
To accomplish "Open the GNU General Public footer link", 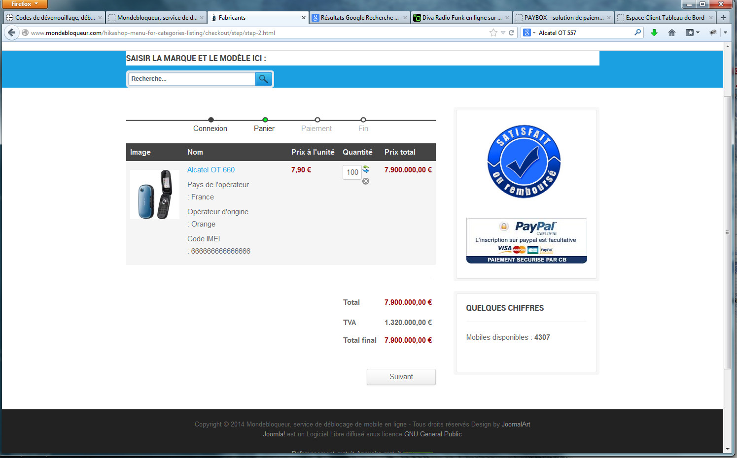I will coord(433,434).
